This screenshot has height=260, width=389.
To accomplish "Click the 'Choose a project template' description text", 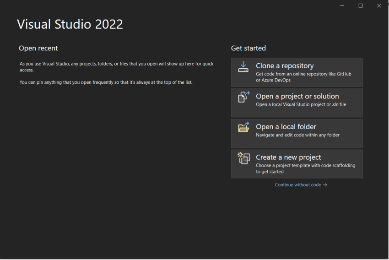I will pyautogui.click(x=305, y=168).
